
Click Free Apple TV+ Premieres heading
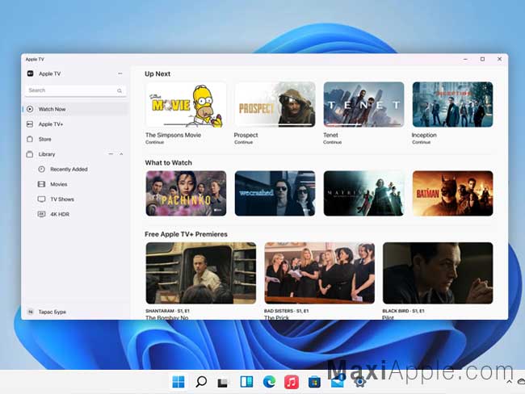pos(186,234)
